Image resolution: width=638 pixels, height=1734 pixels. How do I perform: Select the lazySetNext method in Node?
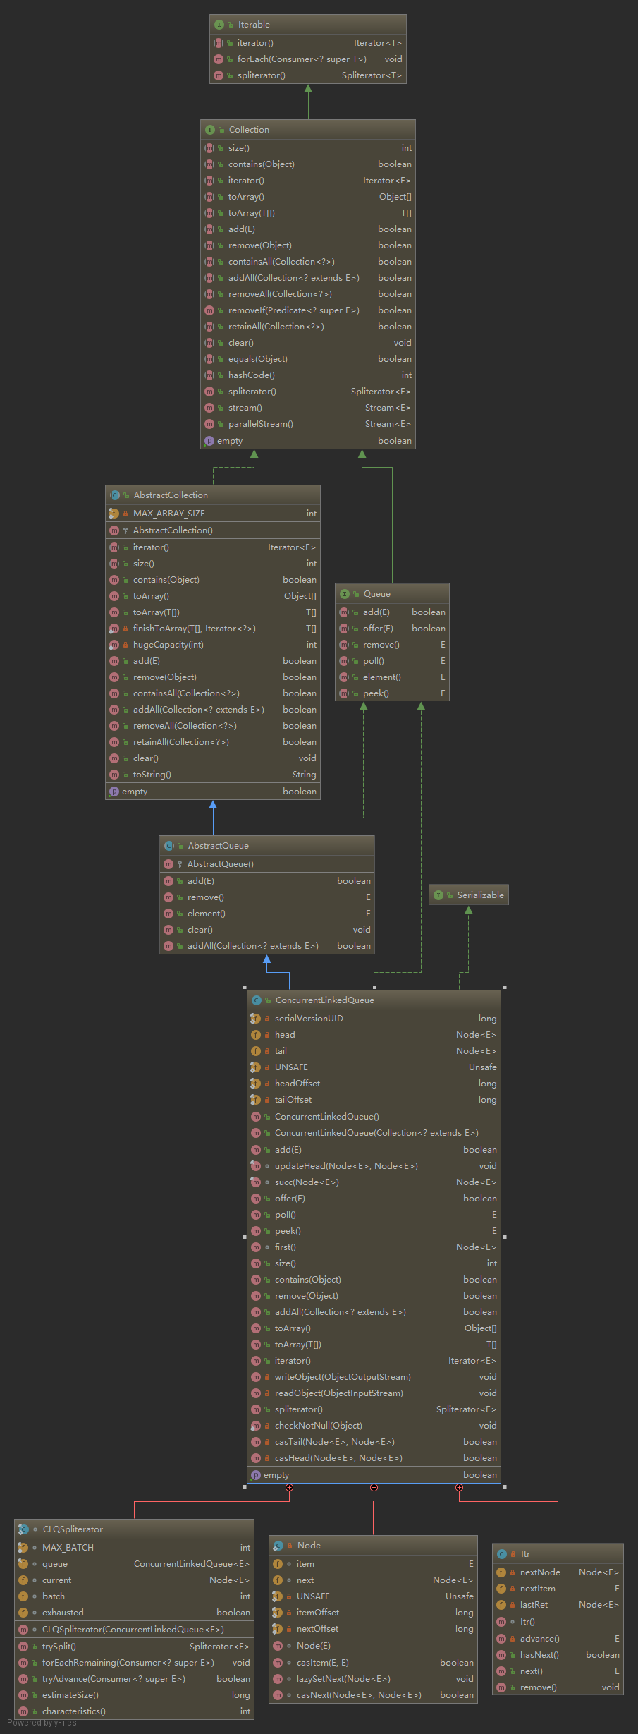[343, 1679]
